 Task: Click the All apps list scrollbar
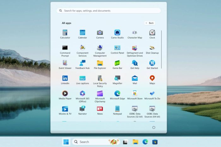(161, 49)
